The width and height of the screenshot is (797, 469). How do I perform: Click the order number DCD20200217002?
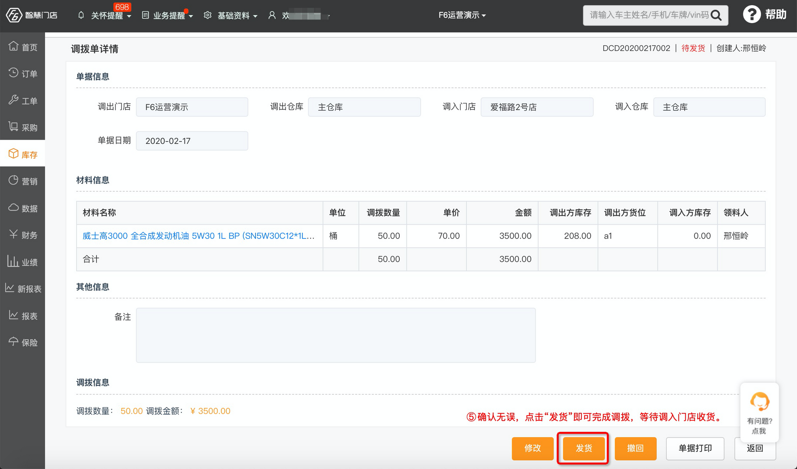click(636, 48)
